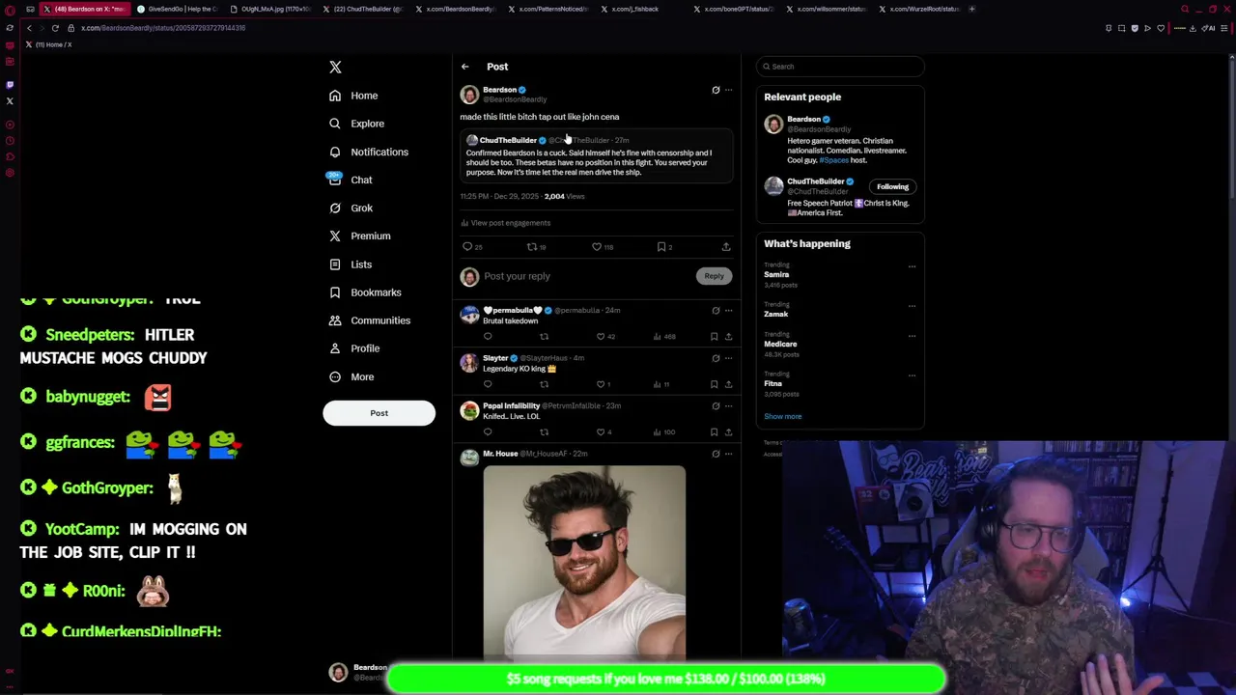The image size is (1236, 695).
Task: Reply to Slayter's Legendary KO king comment
Action: tap(488, 384)
